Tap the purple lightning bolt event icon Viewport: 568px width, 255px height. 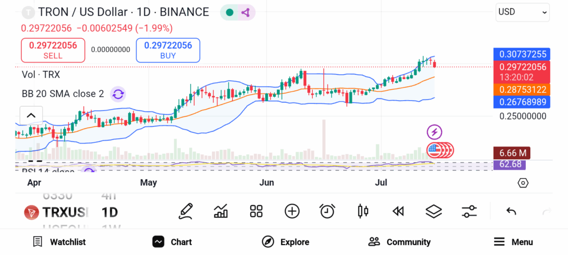tap(434, 132)
